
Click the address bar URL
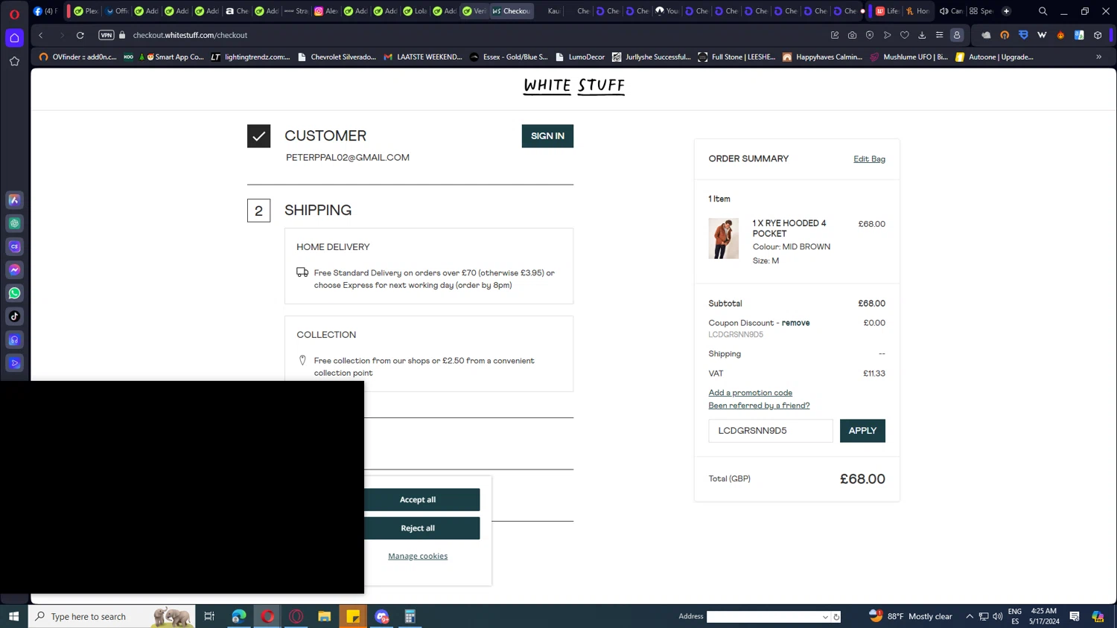pyautogui.click(x=190, y=35)
